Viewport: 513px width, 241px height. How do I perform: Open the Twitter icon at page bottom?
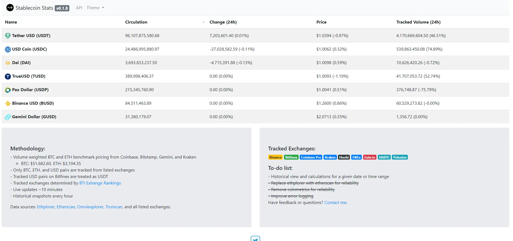coord(255,239)
